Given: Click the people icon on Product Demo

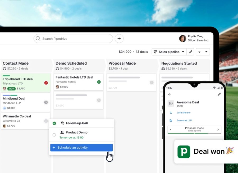Looking at the screenshot, I should click(62, 132).
